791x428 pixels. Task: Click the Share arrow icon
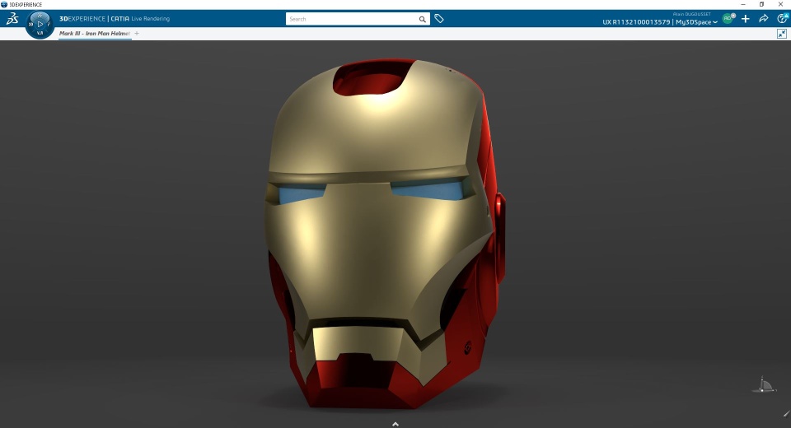tap(763, 19)
